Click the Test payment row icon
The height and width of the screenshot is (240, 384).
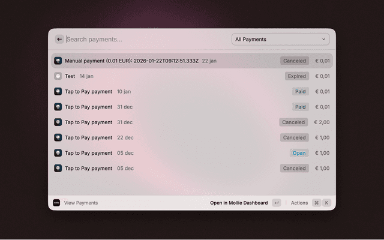(x=58, y=76)
